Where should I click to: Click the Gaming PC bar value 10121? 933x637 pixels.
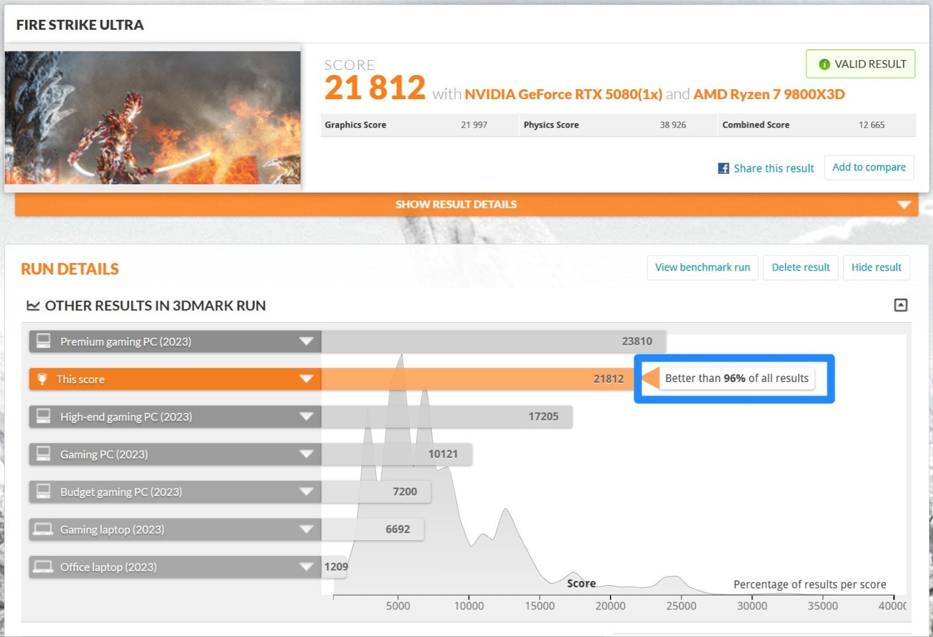(x=443, y=454)
